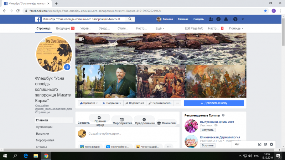Click the Добавить кнопку button

click(x=214, y=103)
